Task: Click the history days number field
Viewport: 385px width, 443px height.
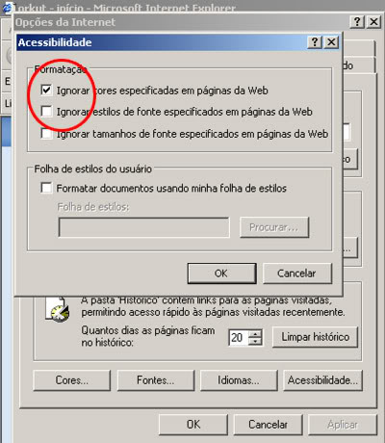Action: click(x=239, y=338)
